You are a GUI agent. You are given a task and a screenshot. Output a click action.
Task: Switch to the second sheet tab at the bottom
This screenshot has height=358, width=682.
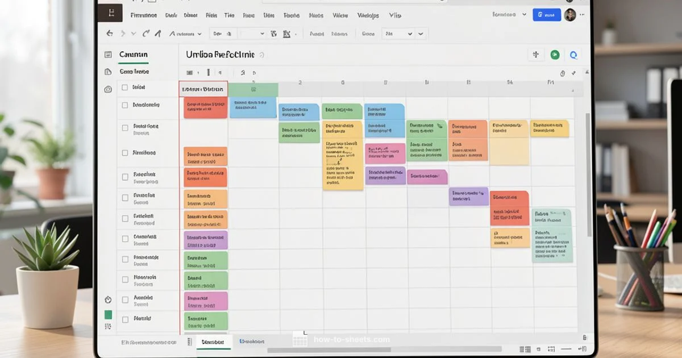252,342
